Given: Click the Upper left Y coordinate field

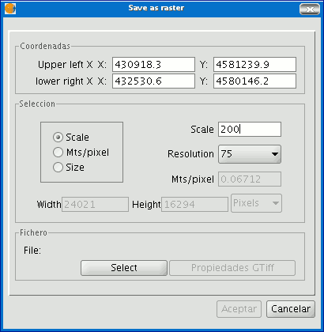Looking at the screenshot, I should click(x=254, y=64).
